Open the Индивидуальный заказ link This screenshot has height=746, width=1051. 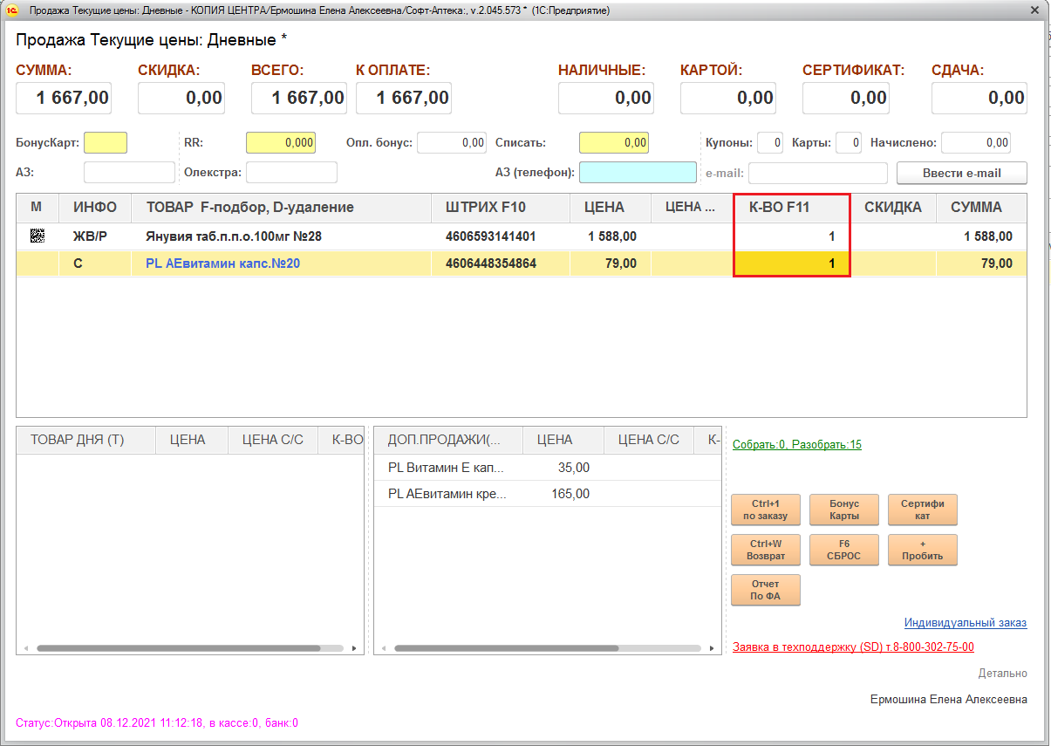pos(966,623)
